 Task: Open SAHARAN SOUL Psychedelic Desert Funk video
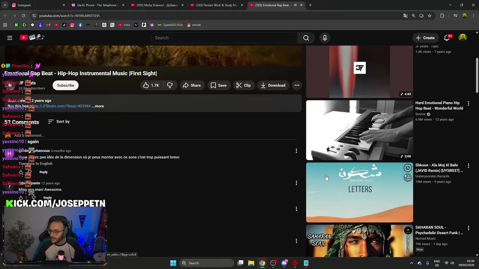tap(439, 230)
